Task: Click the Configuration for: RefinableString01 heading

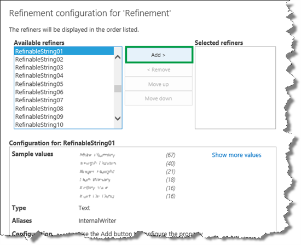Action: [x=62, y=143]
